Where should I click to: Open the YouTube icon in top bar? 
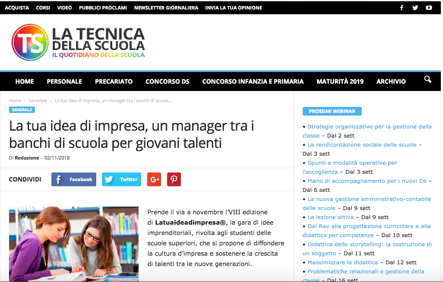[429, 8]
